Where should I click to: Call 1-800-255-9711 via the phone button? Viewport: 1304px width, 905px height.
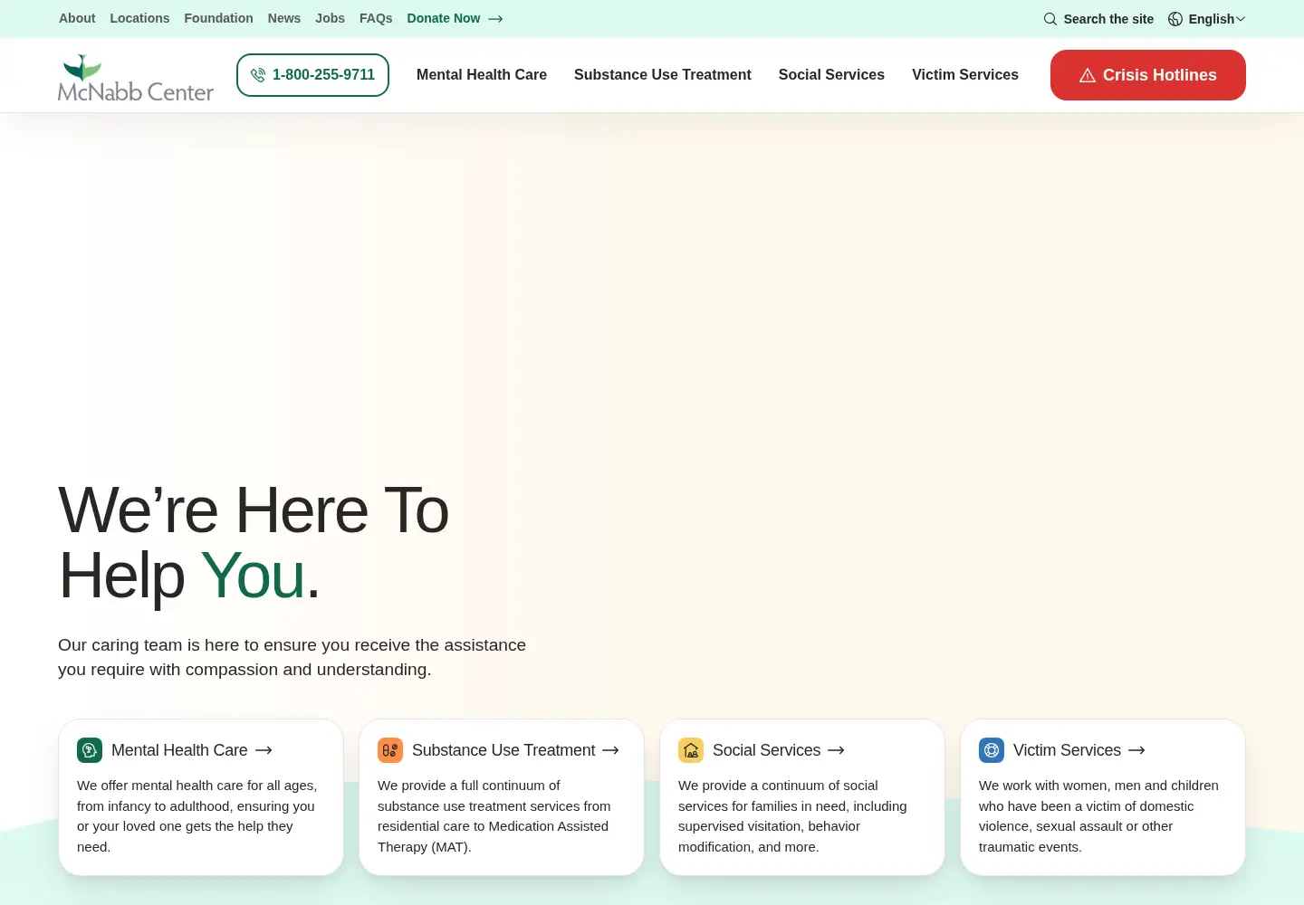(x=312, y=75)
